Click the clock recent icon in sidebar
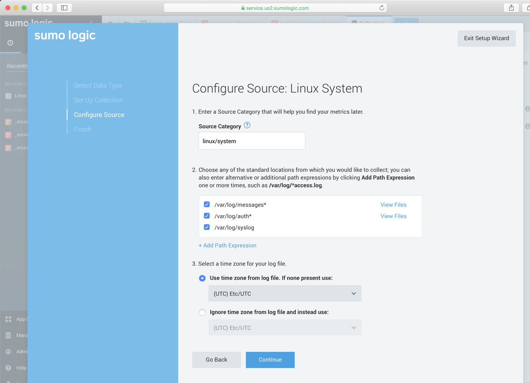Screen dimensions: 530x383 click(x=10, y=43)
